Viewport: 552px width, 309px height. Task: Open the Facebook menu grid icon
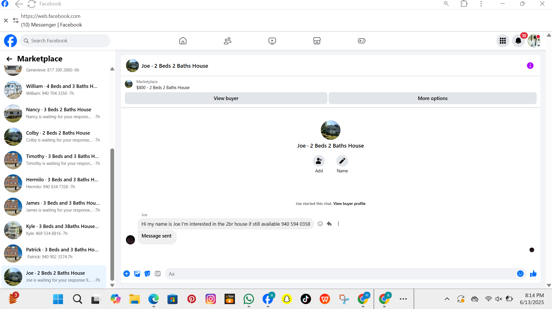pos(503,41)
